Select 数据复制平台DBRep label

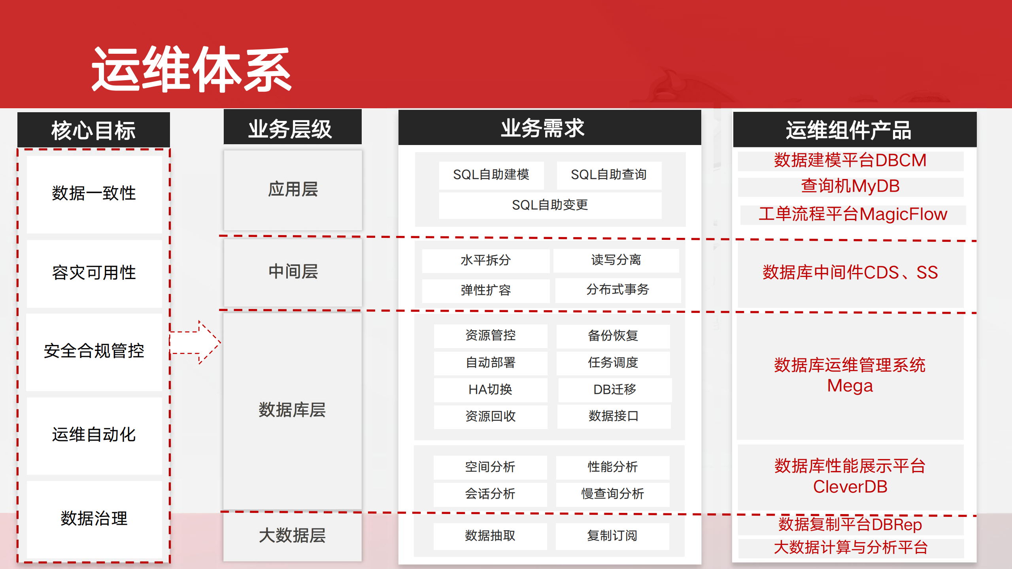pyautogui.click(x=851, y=525)
